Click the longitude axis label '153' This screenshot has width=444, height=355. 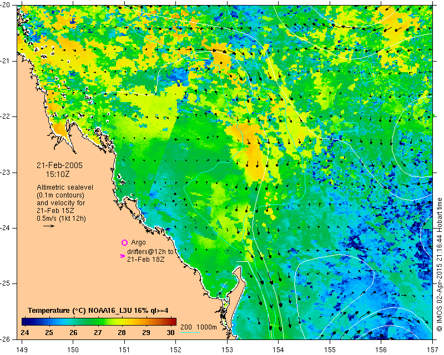tap(227, 350)
